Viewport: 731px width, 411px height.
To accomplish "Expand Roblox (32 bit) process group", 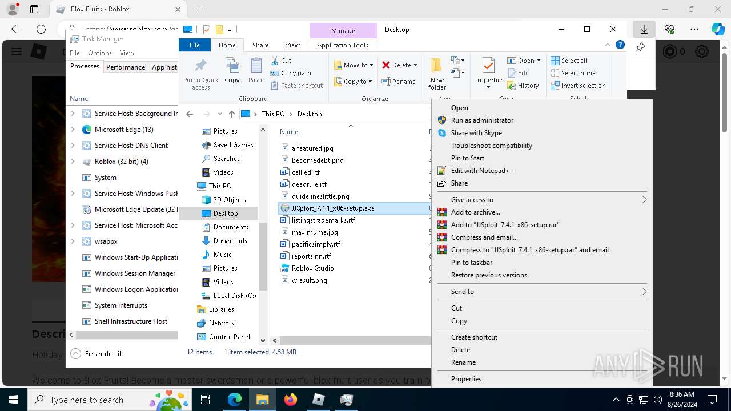I will (x=73, y=162).
